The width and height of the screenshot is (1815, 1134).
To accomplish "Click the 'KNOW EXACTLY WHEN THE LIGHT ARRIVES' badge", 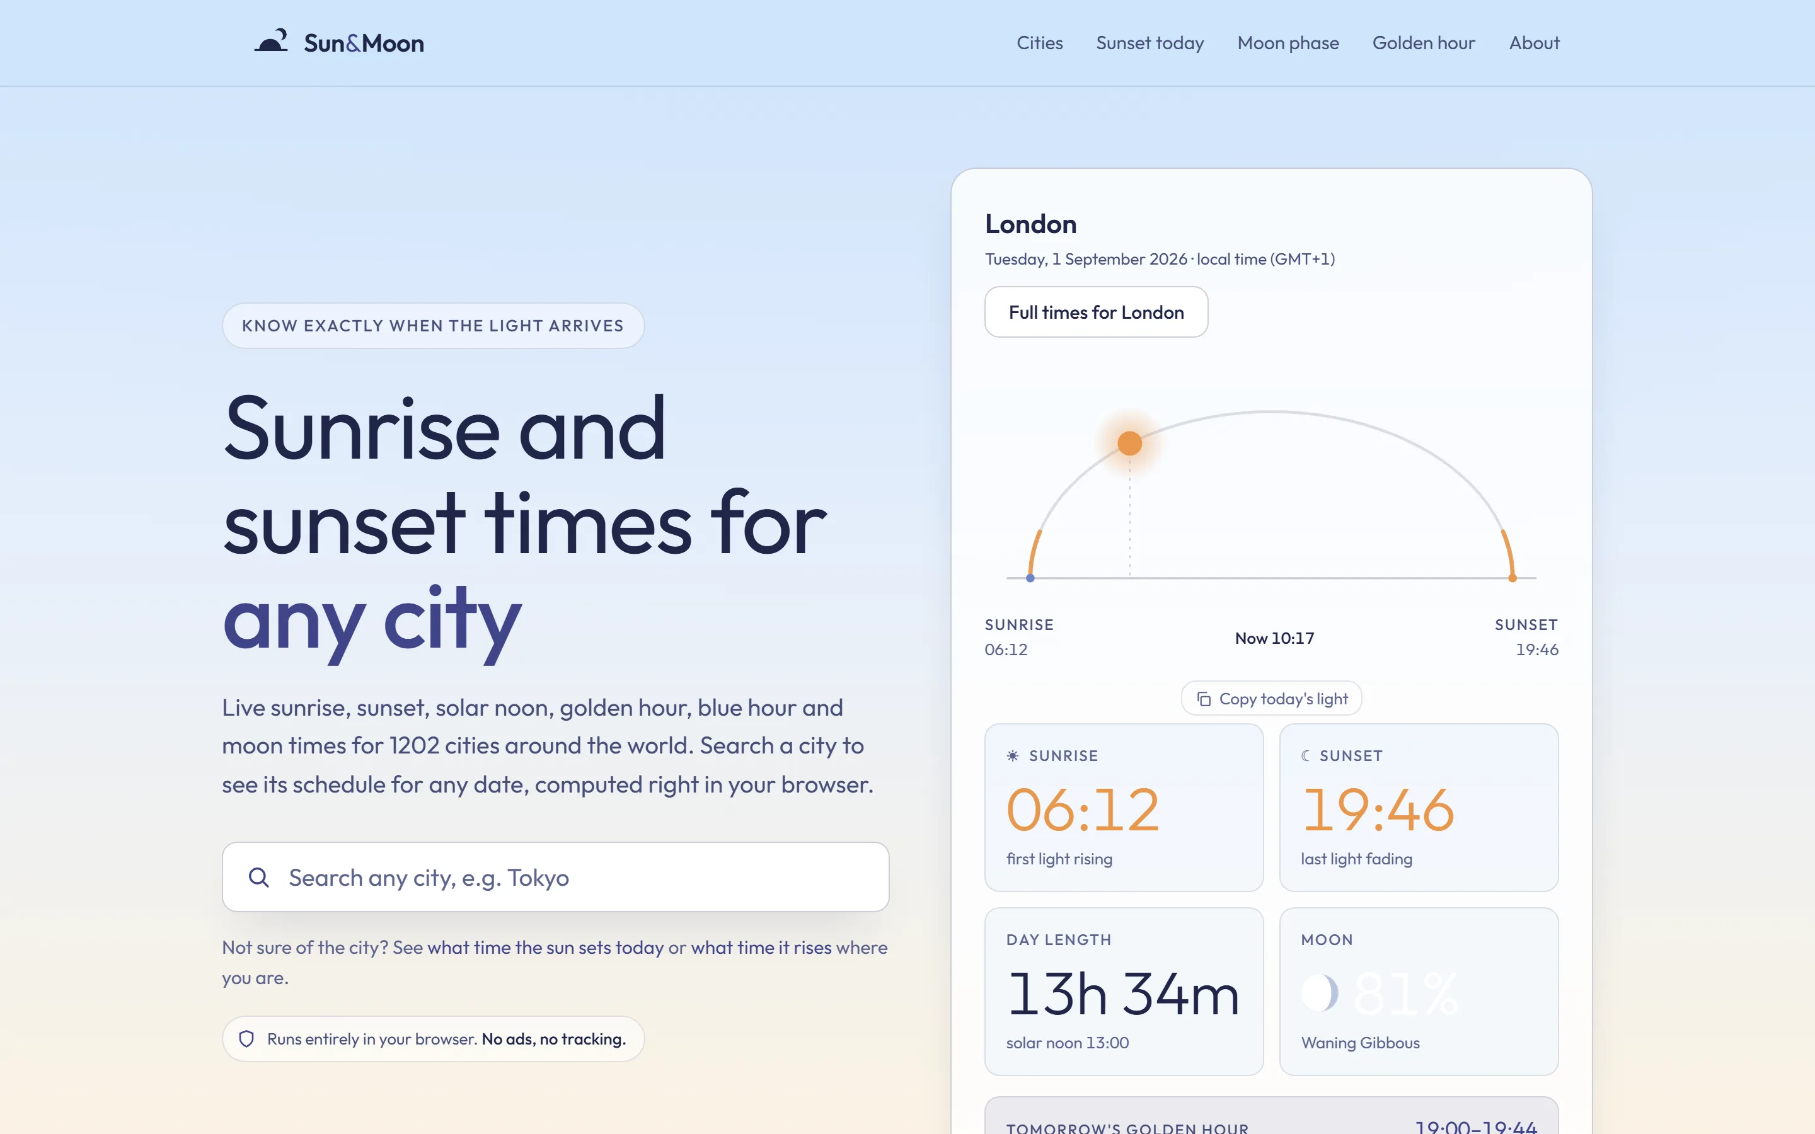I will [x=433, y=326].
